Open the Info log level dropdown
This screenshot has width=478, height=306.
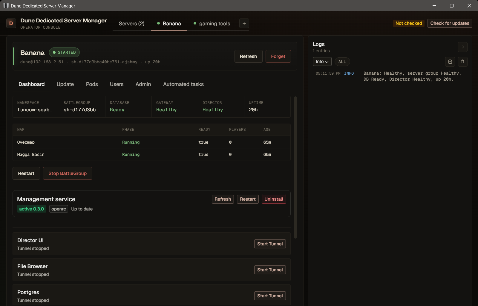point(322,61)
